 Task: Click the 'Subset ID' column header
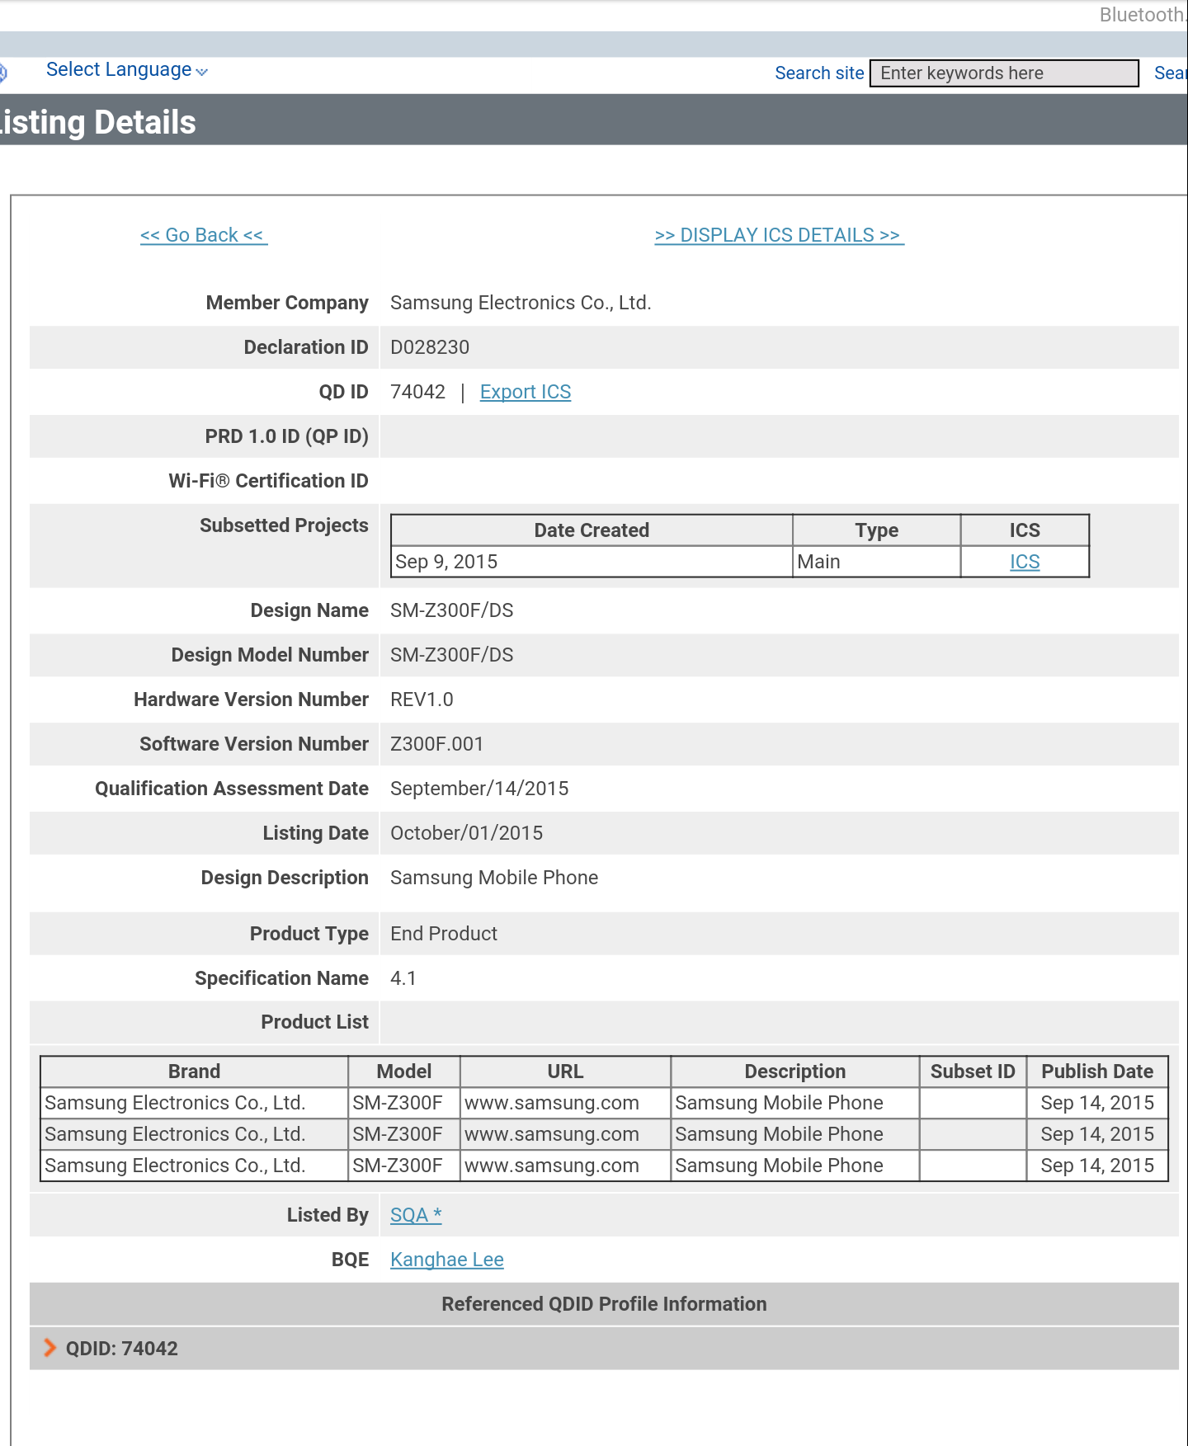click(x=972, y=1072)
